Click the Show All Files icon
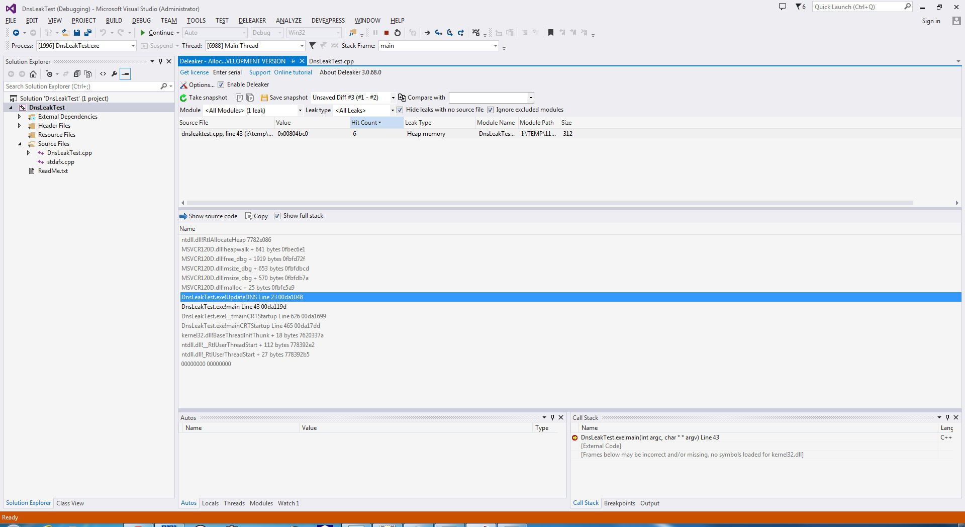Viewport: 965px width, 527px height. 88,74
